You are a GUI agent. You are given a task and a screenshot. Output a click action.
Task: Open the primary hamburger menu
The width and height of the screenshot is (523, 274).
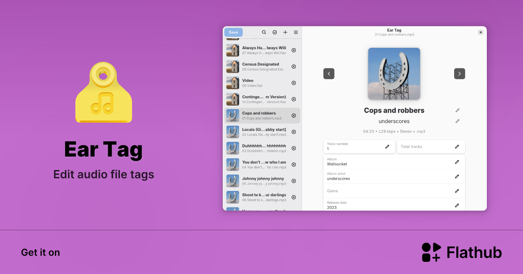pos(296,32)
